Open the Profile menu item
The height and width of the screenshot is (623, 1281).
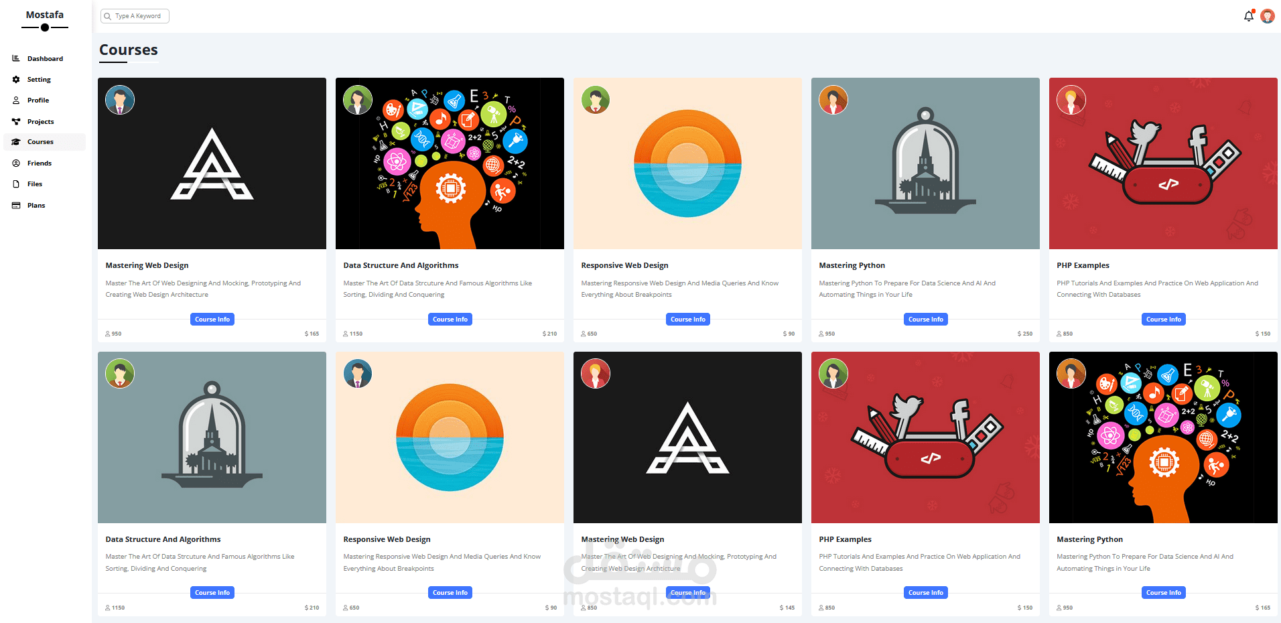click(38, 100)
